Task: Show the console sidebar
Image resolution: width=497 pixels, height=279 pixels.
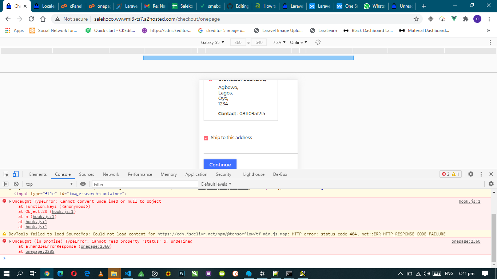Action: click(5, 184)
